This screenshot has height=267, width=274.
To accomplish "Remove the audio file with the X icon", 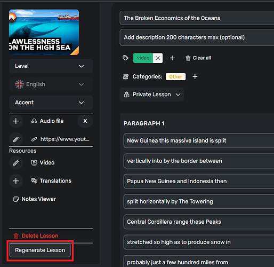I will pyautogui.click(x=85, y=121).
